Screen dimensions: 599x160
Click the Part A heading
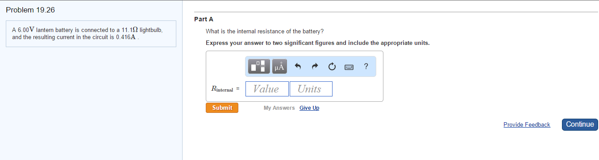click(x=204, y=19)
